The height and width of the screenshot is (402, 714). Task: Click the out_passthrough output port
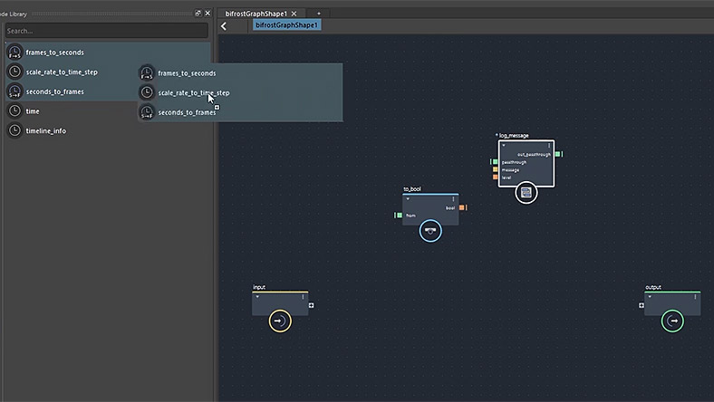coord(558,154)
